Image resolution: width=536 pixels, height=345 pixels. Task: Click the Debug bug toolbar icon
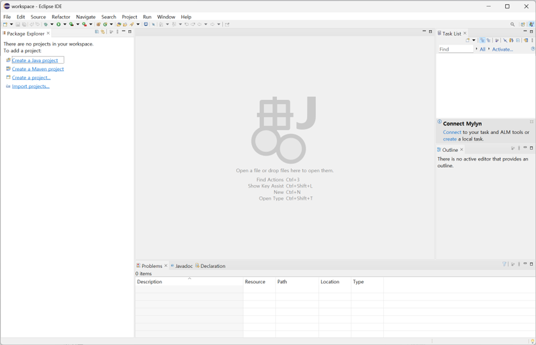[46, 25]
